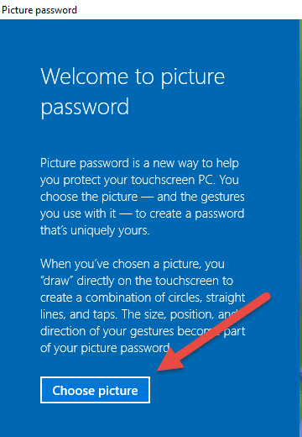Click the word password in the heading

click(85, 108)
